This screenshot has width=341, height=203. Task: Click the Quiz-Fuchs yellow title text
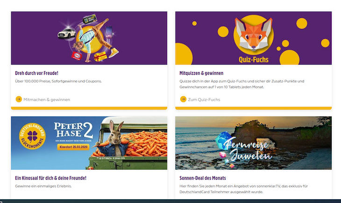[x=254, y=60]
